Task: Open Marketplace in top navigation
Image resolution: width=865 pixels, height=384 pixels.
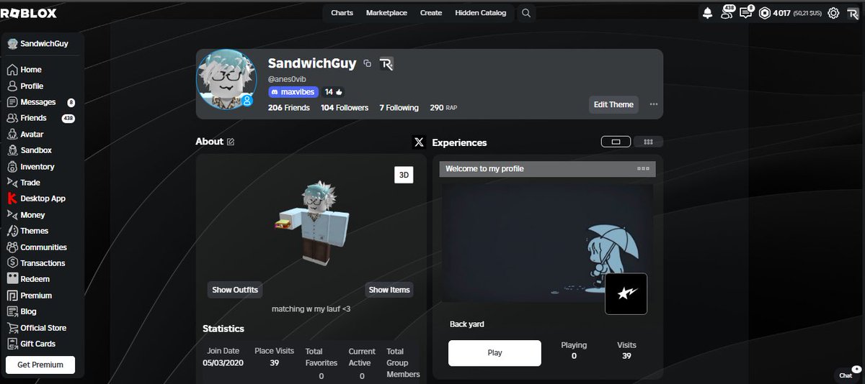Action: click(386, 13)
